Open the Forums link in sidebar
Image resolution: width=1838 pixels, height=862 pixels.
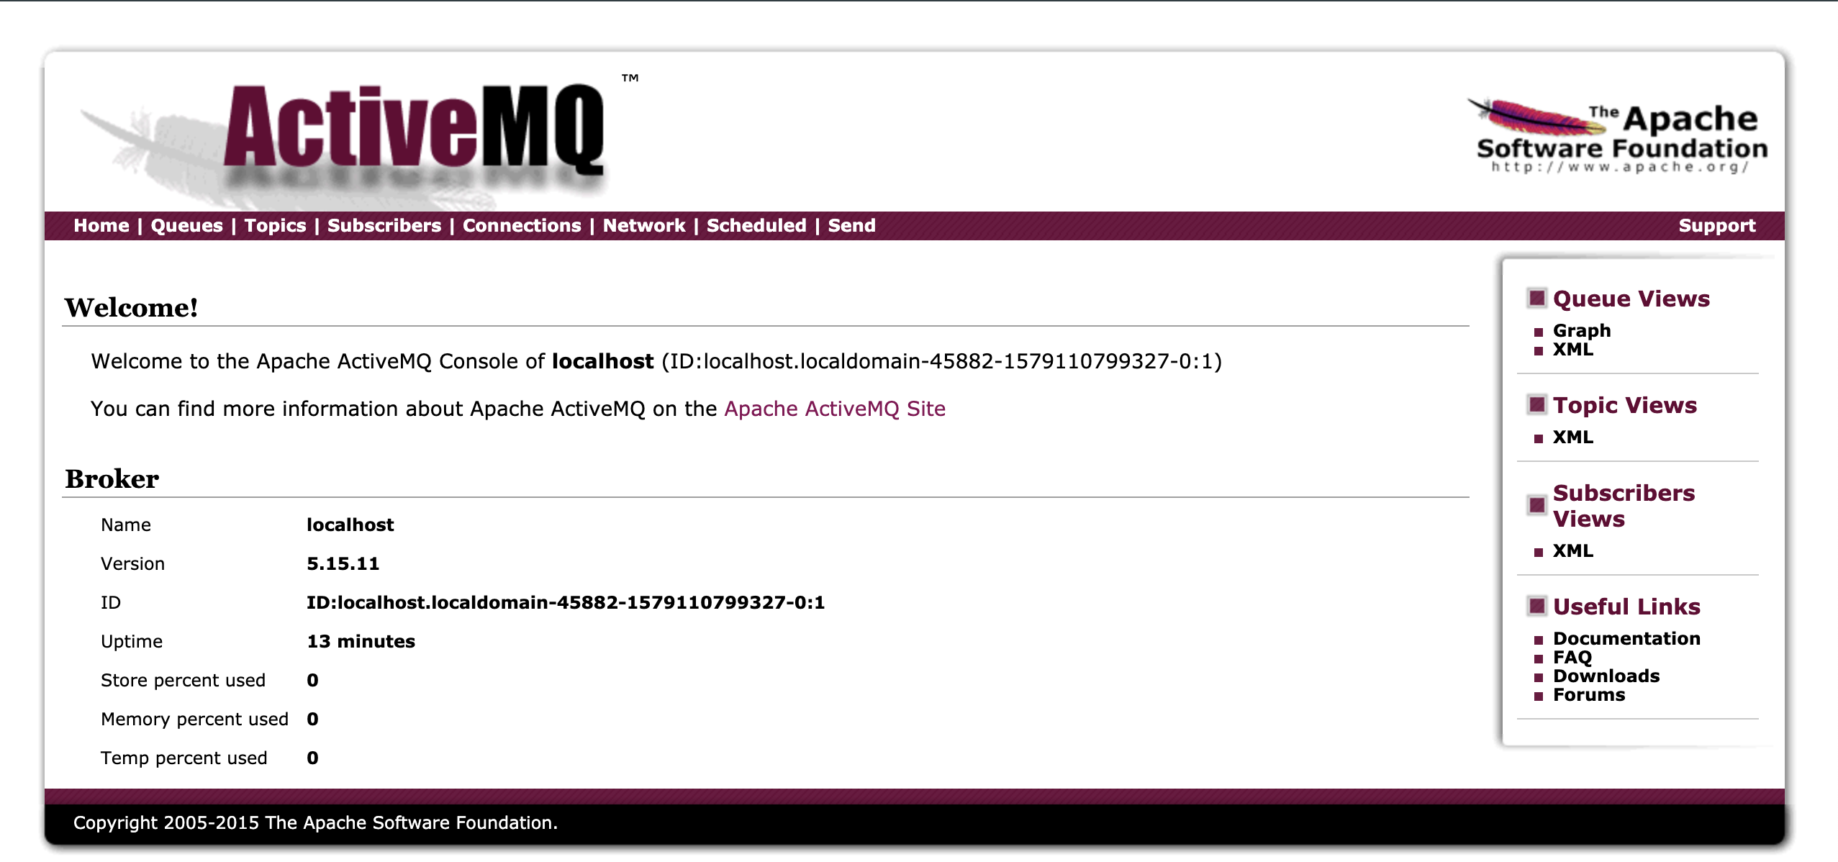coord(1589,694)
